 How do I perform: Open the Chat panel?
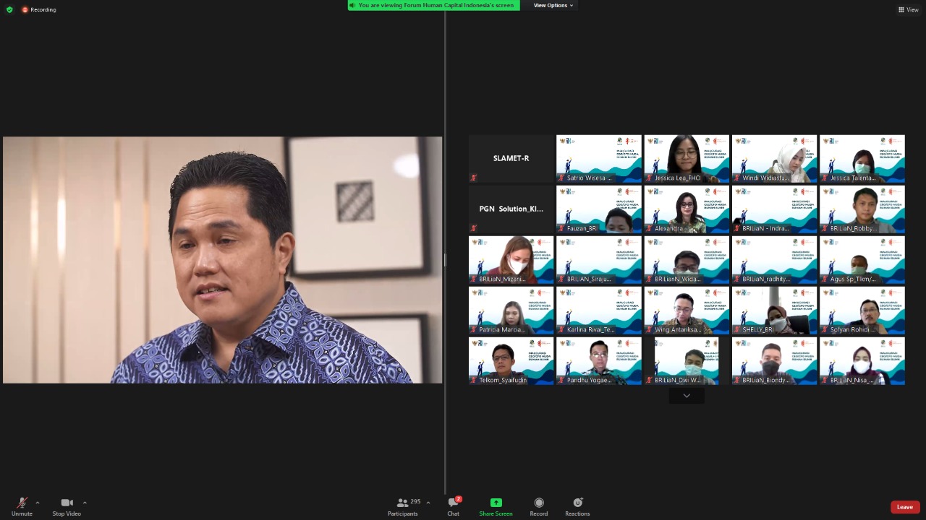454,503
